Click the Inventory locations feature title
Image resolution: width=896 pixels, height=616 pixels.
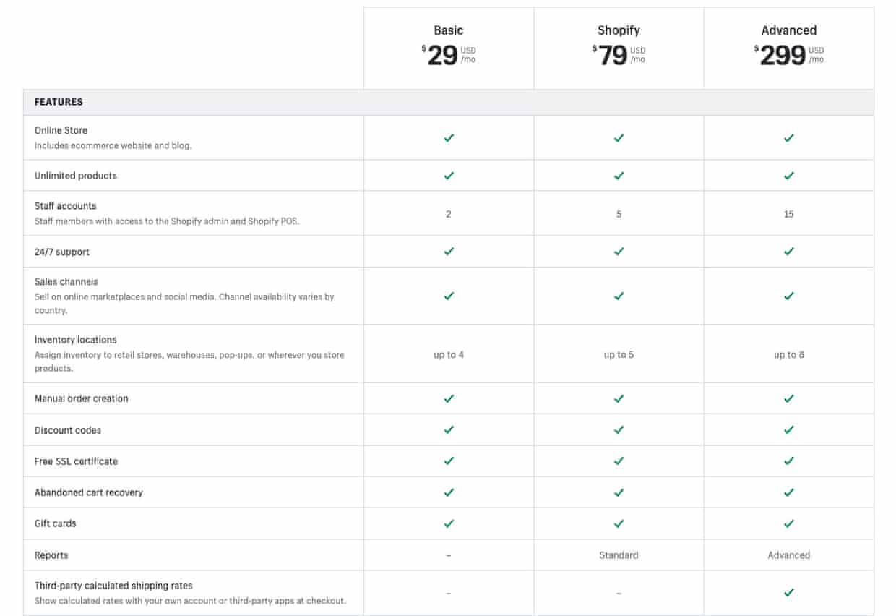point(75,340)
